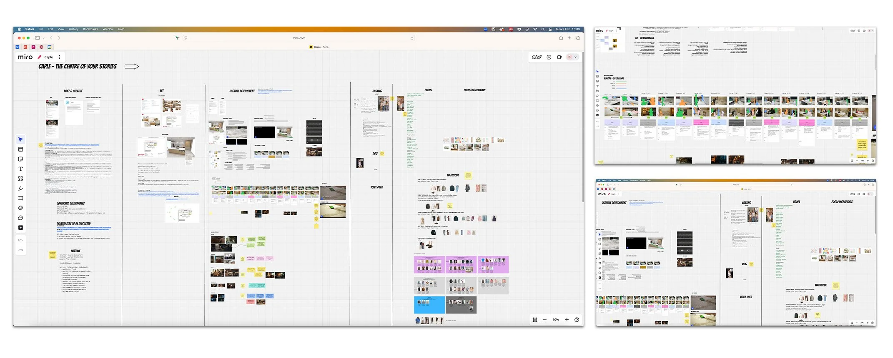This screenshot has width=893, height=358.
Task: Select the frame tool
Action: (x=20, y=198)
